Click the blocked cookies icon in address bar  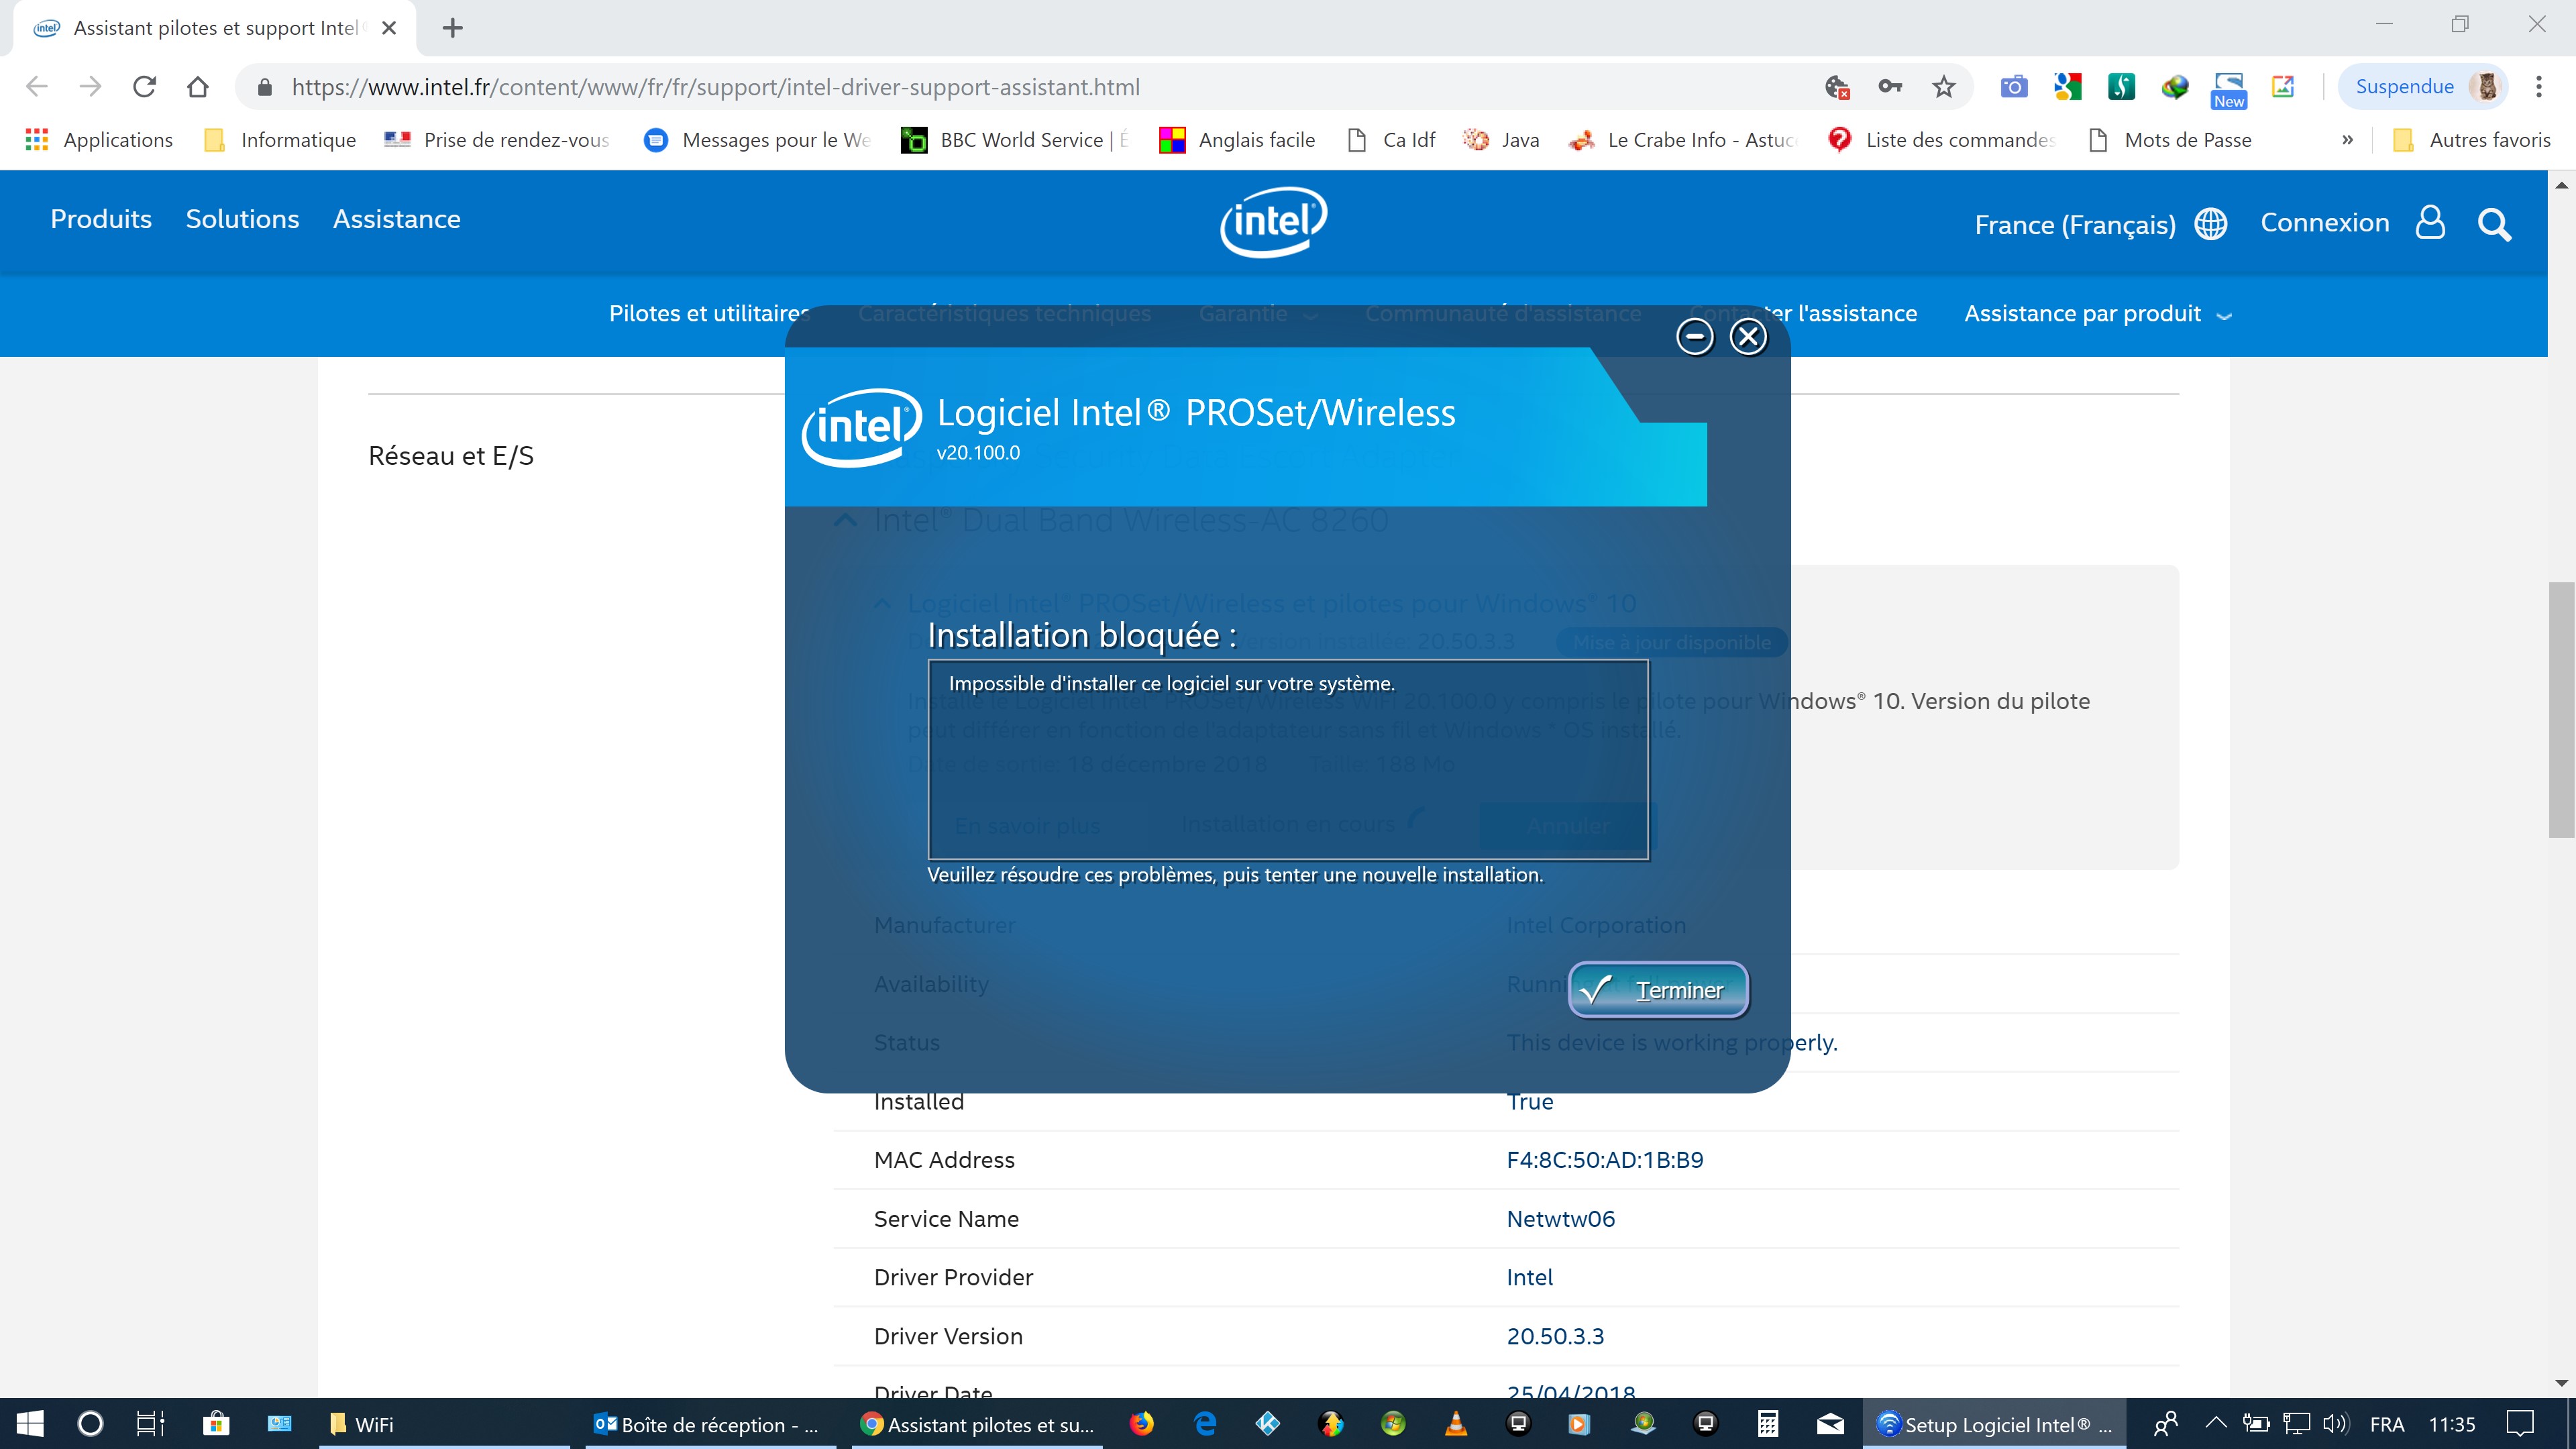pos(1837,87)
